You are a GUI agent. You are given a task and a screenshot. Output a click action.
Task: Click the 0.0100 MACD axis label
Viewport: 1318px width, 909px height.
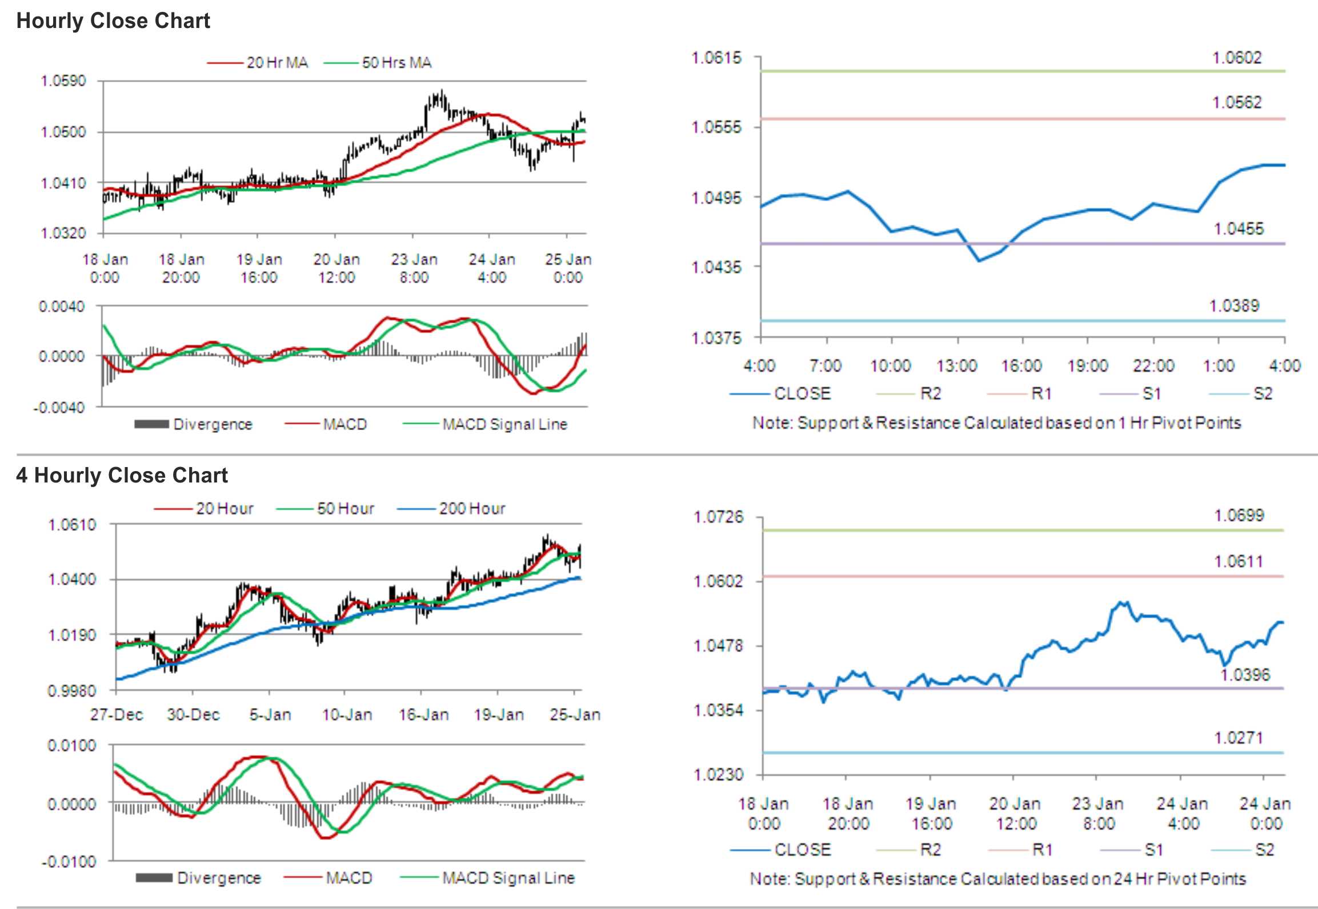coord(71,745)
